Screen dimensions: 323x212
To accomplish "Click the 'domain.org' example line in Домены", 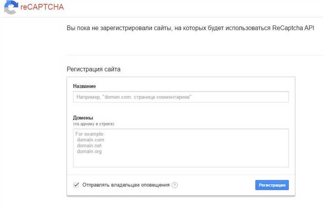I will pos(89,152).
